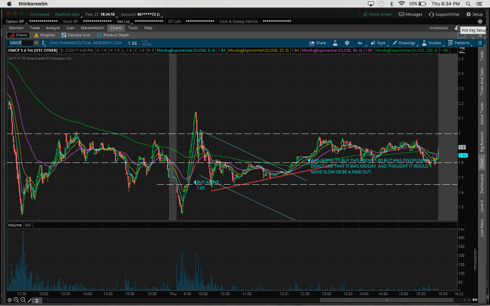The height and width of the screenshot is (306, 490).
Task: Toggle the Level II side panel
Action: 482,206
